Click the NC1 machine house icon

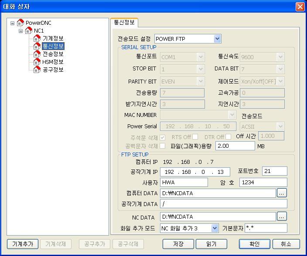pos(29,30)
